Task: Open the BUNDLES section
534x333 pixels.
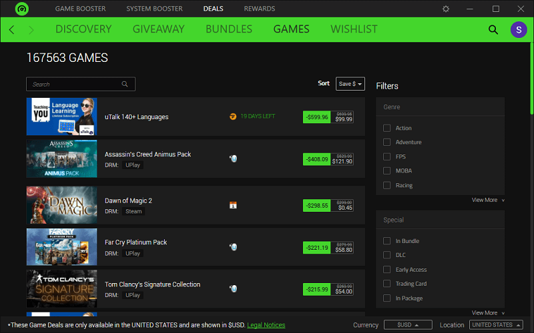Action: (229, 29)
